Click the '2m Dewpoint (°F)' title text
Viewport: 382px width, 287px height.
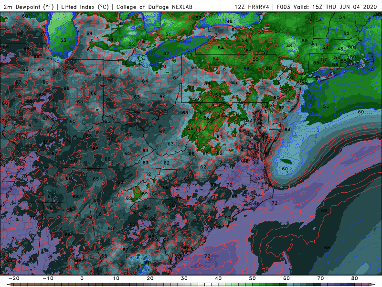click(28, 7)
